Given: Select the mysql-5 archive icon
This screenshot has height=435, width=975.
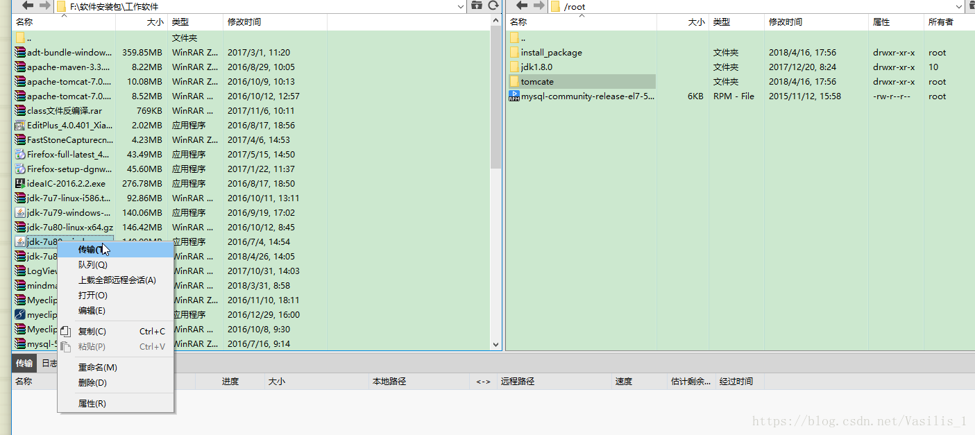Looking at the screenshot, I should [x=20, y=344].
